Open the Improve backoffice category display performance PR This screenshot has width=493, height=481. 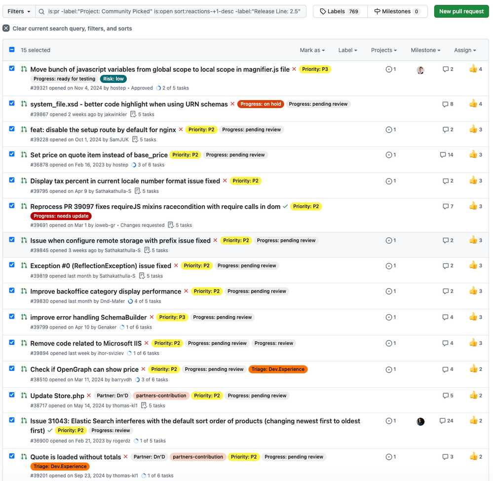pyautogui.click(x=106, y=292)
